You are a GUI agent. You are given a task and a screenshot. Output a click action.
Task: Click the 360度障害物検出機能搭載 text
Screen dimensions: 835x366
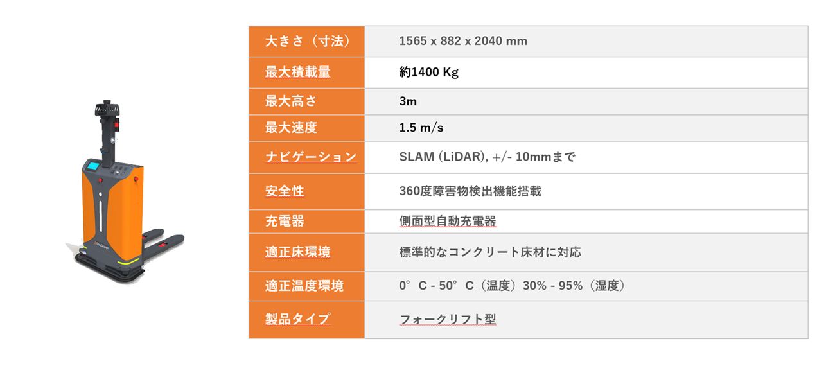pyautogui.click(x=470, y=191)
